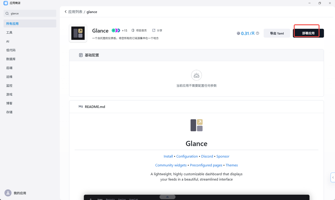Open the Community widgets link

[x=171, y=165]
